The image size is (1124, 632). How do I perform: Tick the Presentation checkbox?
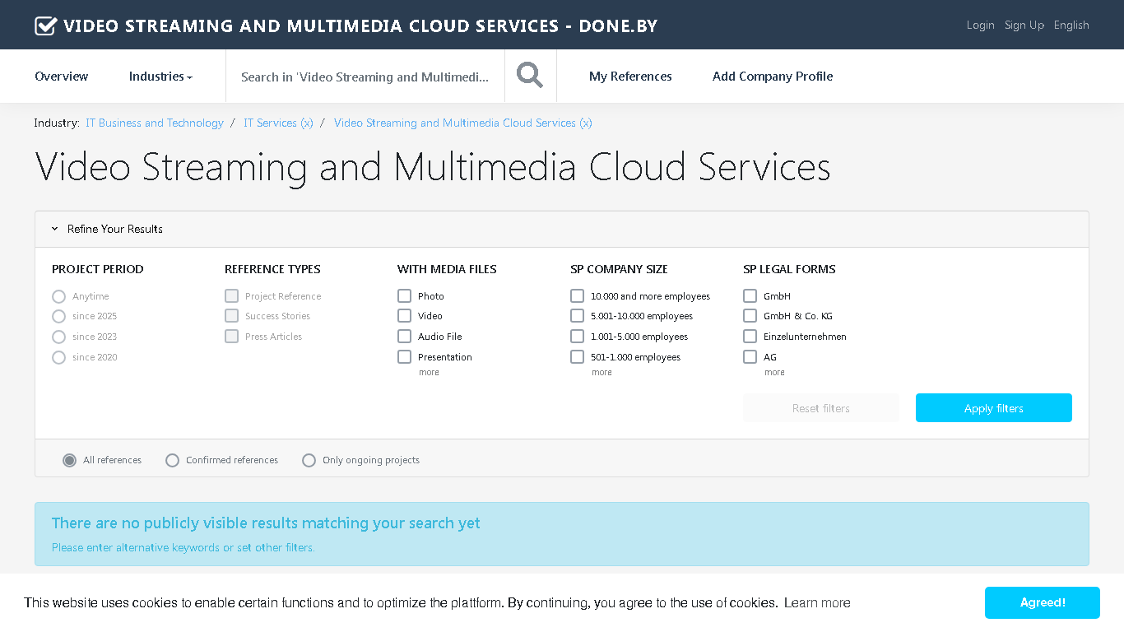point(404,356)
